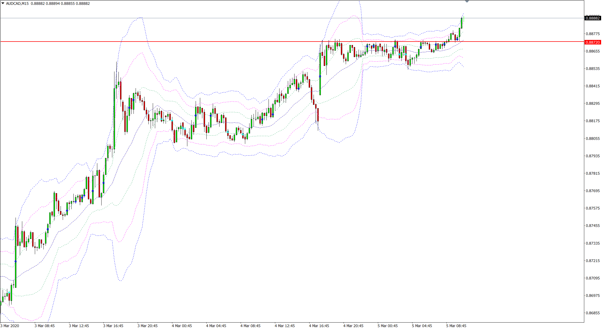Click the gray chart shift marker triangle
Screen dimensions: 603x329
[x=467, y=2]
